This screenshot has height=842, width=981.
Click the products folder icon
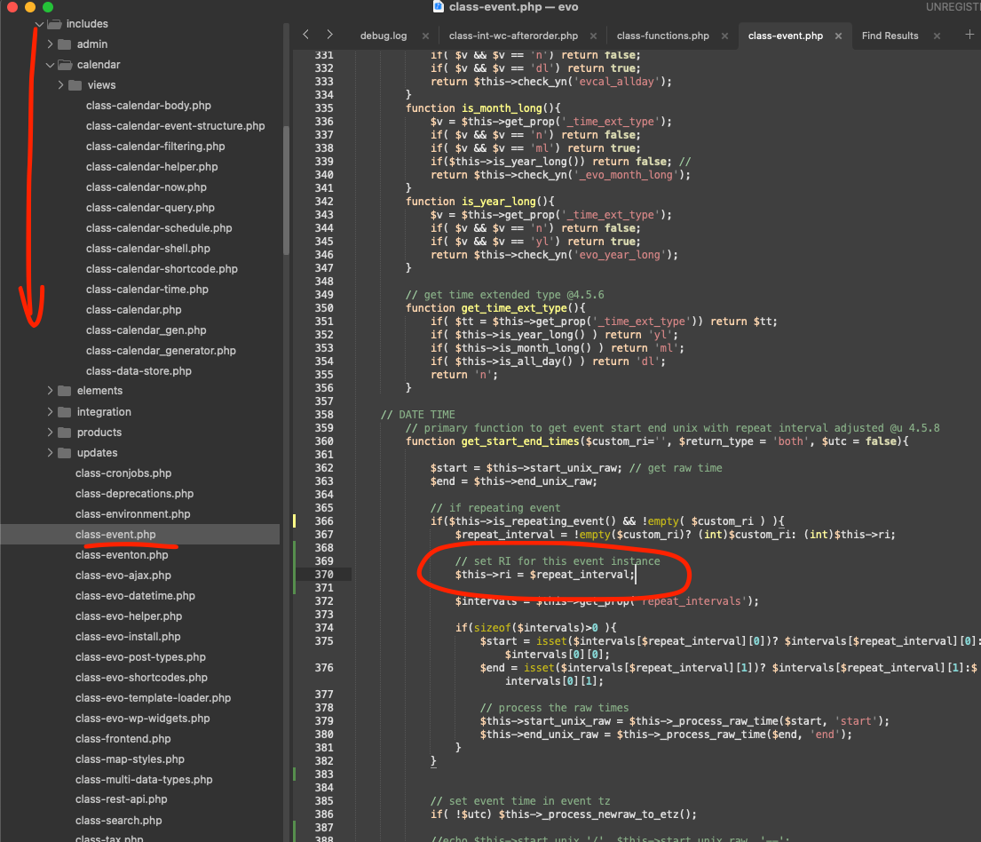click(65, 433)
